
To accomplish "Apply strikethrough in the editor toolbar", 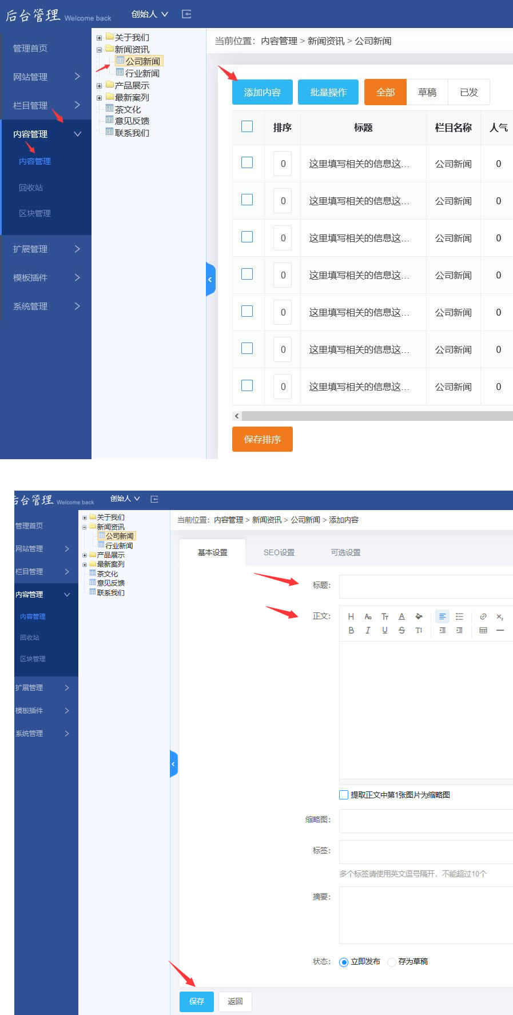I will click(x=401, y=630).
